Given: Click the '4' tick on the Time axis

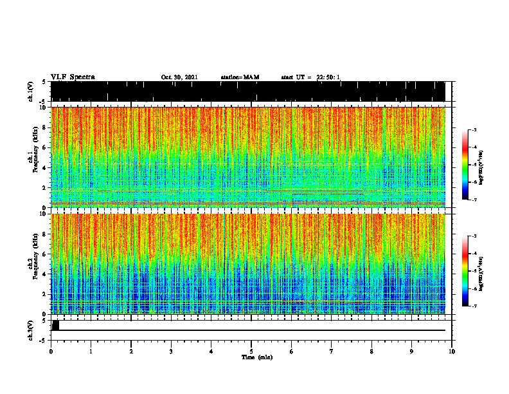Looking at the screenshot, I should pos(211,352).
